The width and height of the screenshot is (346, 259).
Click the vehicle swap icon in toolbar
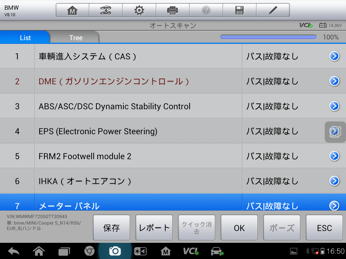106,10
